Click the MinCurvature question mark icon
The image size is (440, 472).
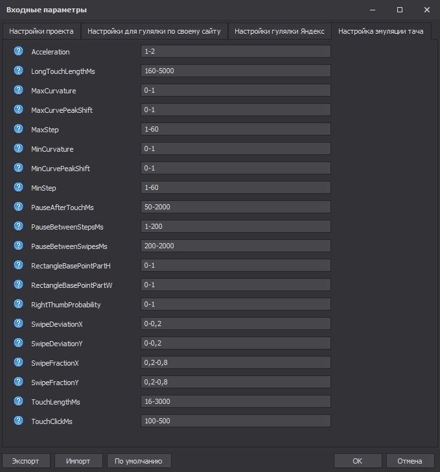[x=18, y=148]
